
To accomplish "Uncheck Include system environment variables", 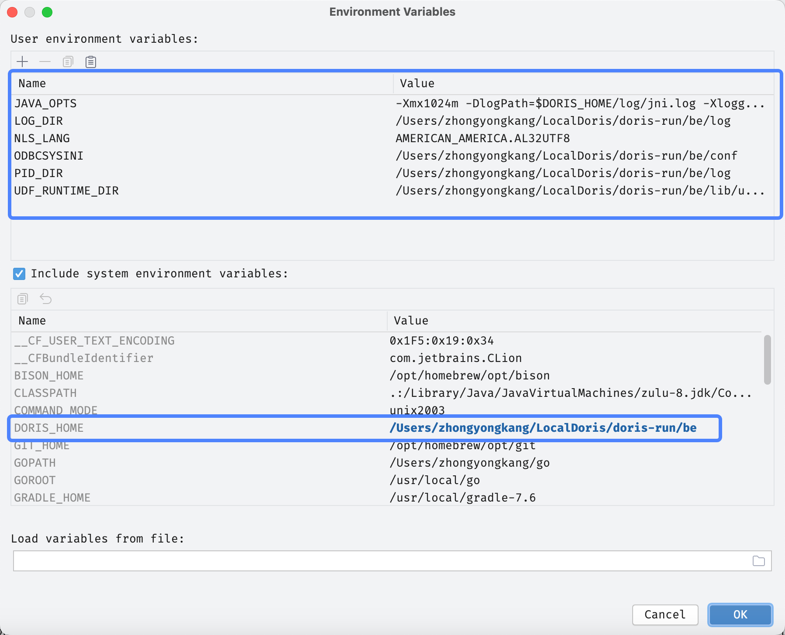I will pyautogui.click(x=19, y=274).
